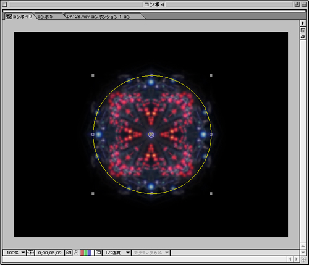Screen dimensions: 309x265
Task: Open the composition window menu arrow
Action: [x=303, y=23]
